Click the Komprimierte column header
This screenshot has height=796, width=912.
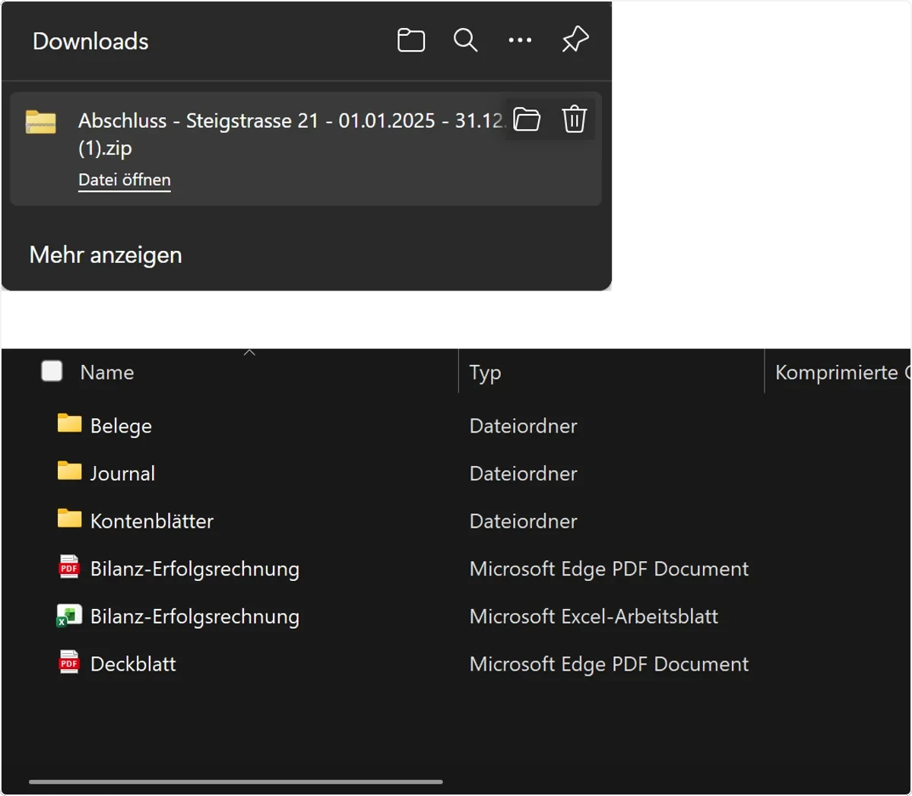tap(842, 373)
